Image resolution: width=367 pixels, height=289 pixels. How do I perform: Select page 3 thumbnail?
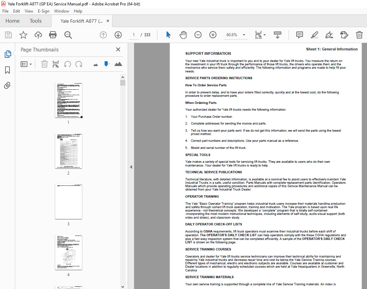(x=69, y=202)
